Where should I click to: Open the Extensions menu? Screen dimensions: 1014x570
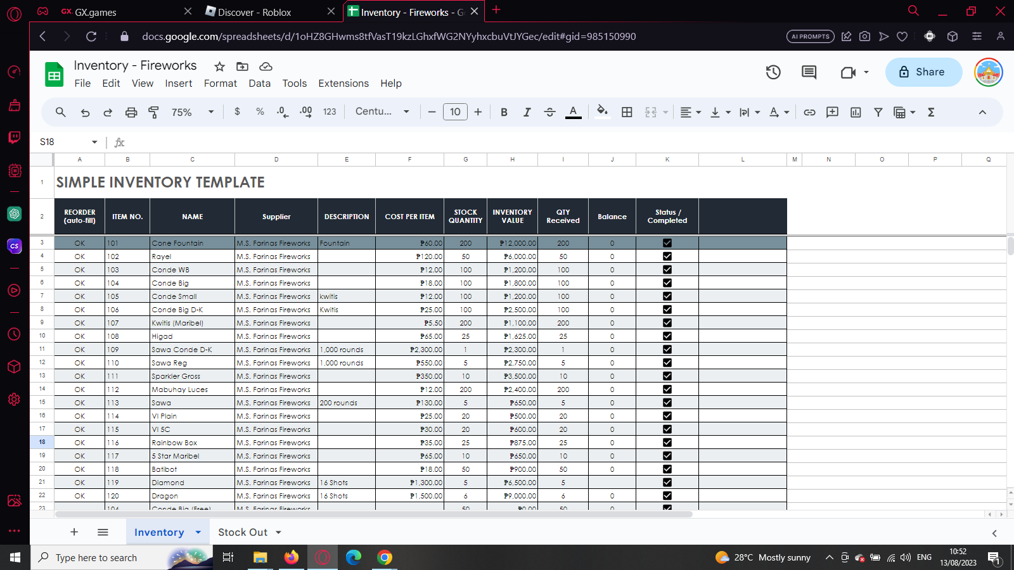(x=343, y=84)
